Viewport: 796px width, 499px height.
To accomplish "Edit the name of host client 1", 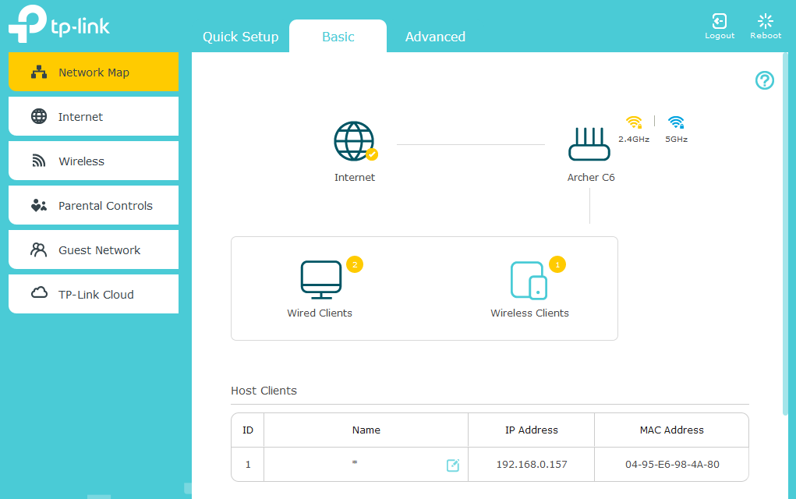I will click(x=453, y=465).
